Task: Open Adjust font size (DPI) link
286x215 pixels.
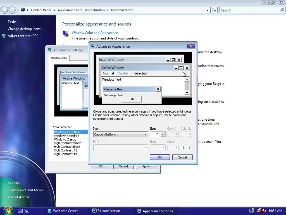Action: 23,36
